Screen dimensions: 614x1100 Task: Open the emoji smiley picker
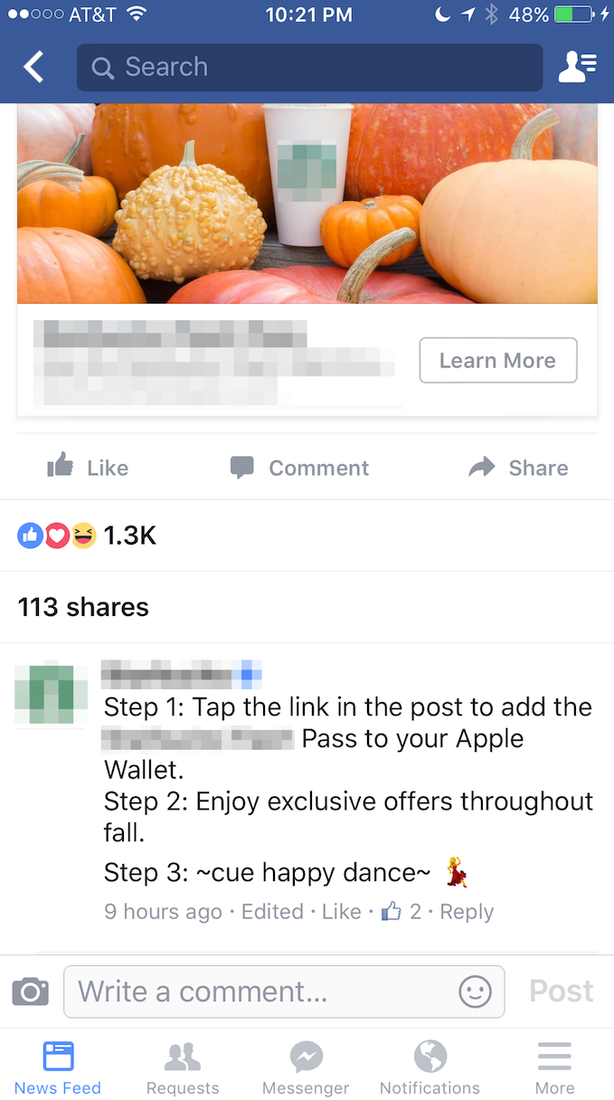(475, 991)
